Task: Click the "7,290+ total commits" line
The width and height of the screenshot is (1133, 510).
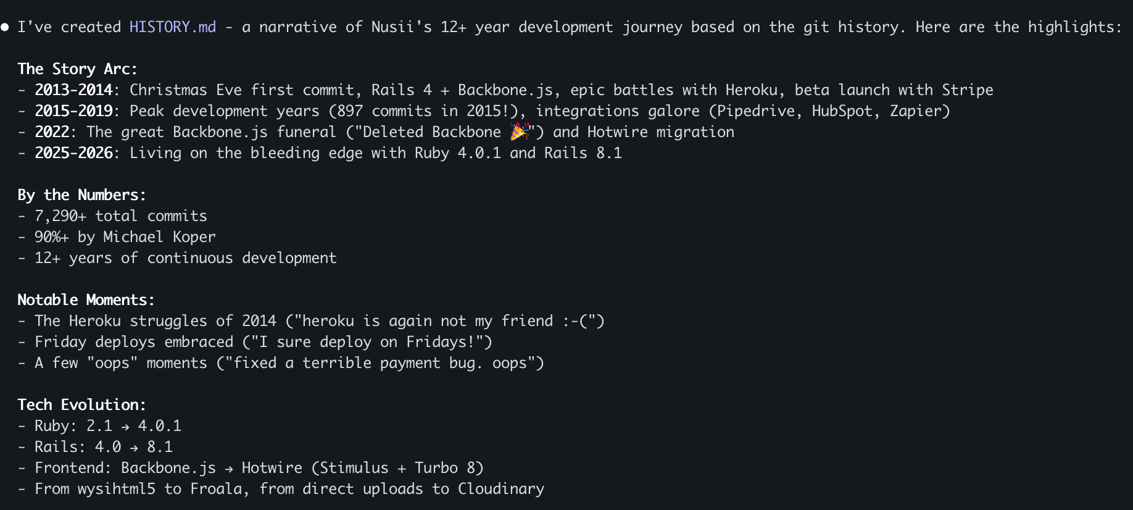Action: 121,216
